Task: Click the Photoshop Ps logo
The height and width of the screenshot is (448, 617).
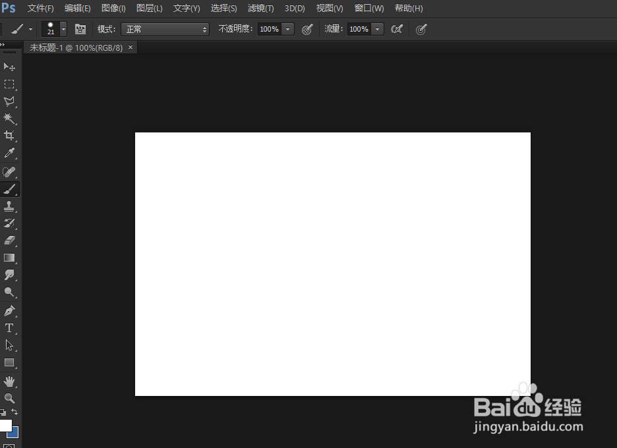Action: pyautogui.click(x=9, y=8)
